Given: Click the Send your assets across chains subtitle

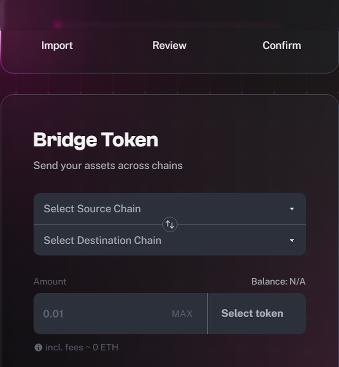Looking at the screenshot, I should tap(108, 165).
